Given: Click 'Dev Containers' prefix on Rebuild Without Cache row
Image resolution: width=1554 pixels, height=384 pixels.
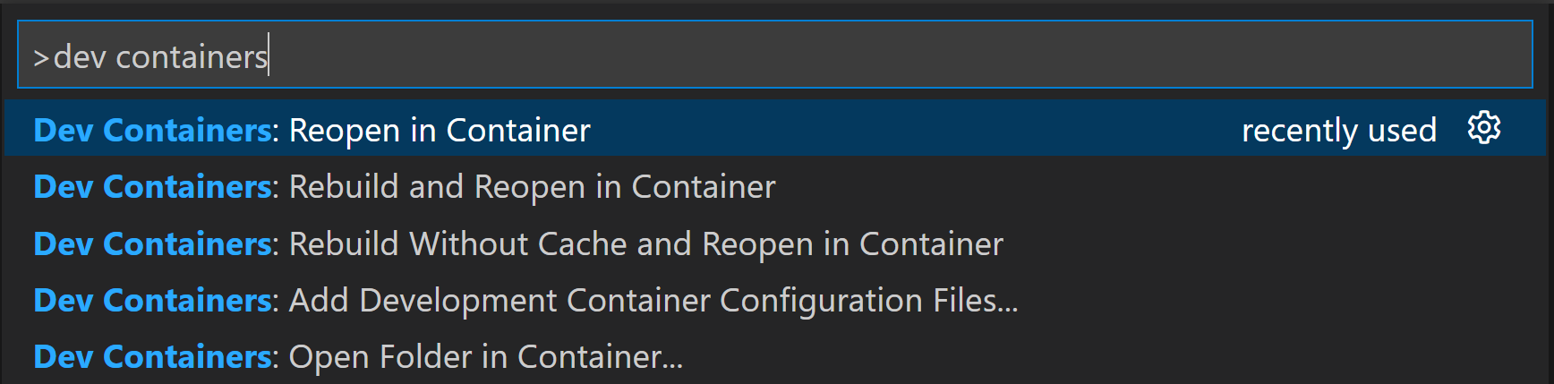Looking at the screenshot, I should (153, 244).
